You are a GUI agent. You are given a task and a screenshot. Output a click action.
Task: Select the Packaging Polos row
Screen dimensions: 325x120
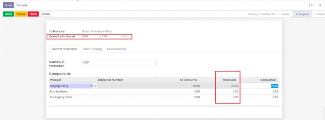(164, 97)
